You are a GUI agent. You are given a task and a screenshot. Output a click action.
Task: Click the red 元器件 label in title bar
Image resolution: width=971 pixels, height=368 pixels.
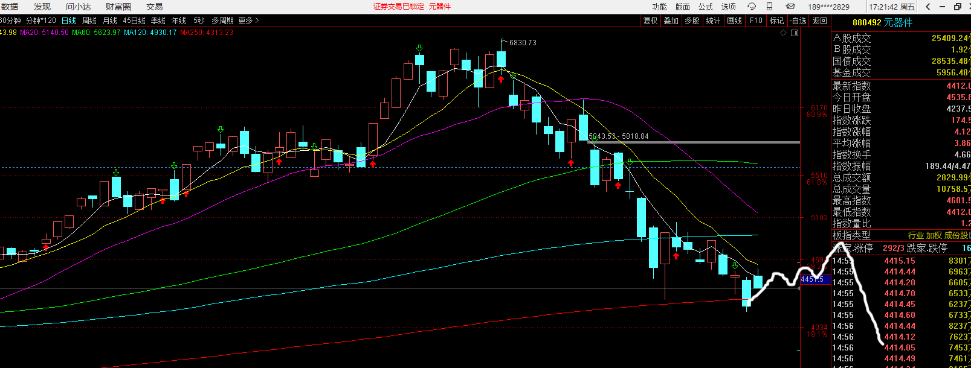pyautogui.click(x=440, y=7)
